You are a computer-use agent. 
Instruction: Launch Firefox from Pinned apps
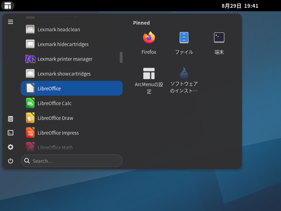(x=149, y=43)
